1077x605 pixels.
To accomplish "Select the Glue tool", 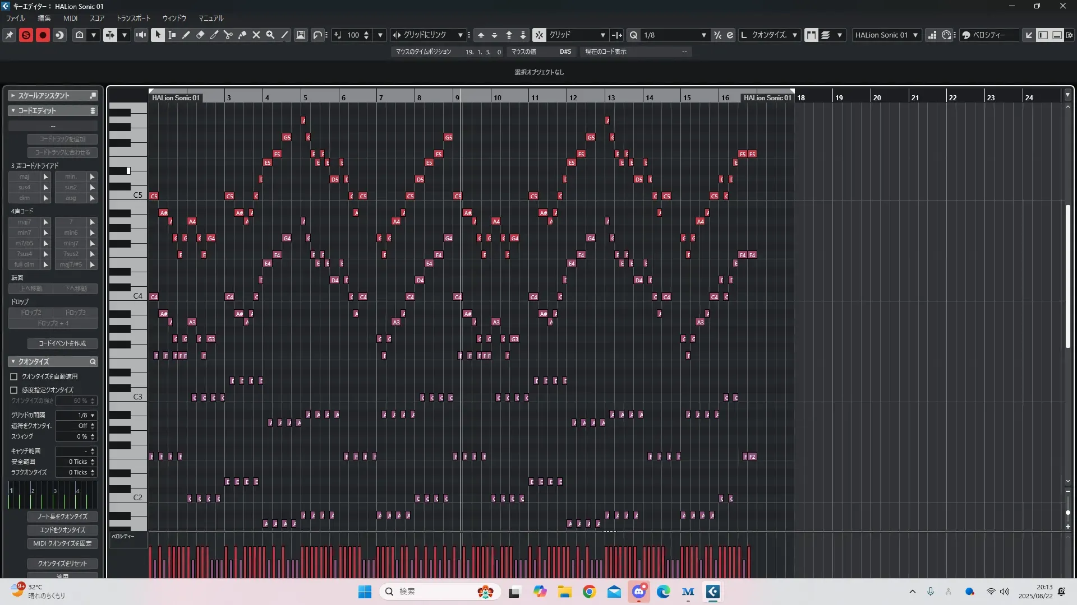I will (242, 35).
